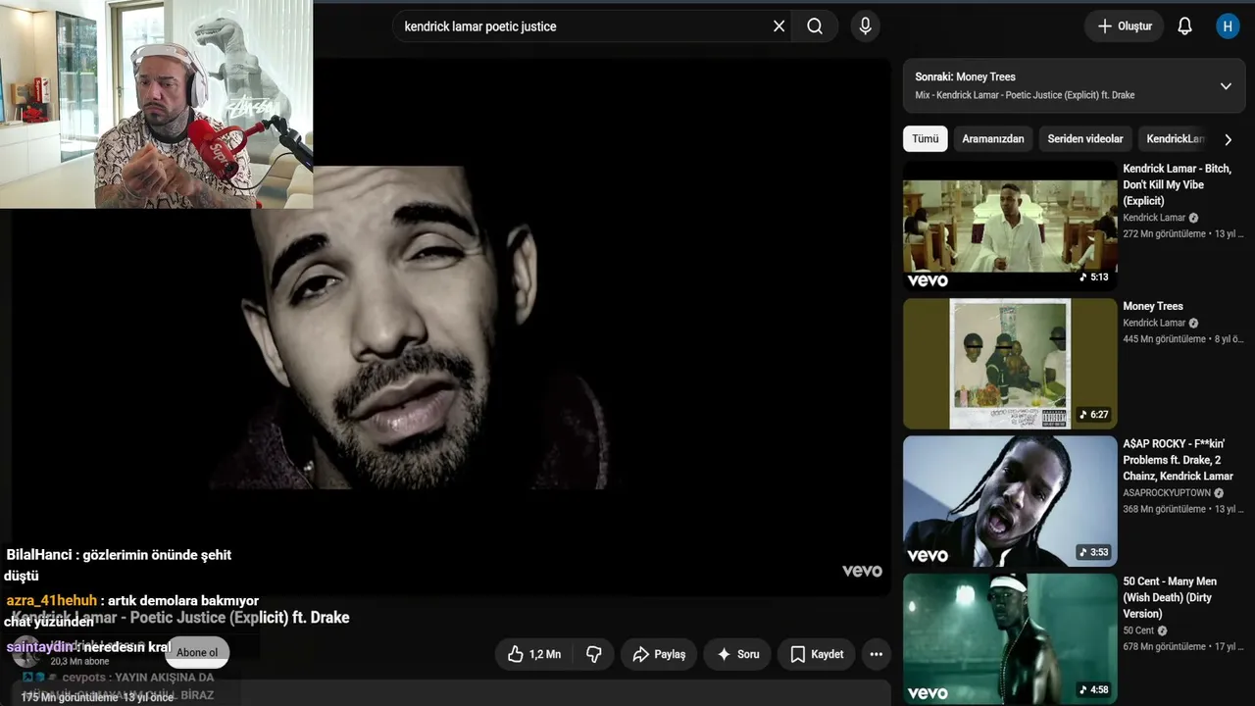Expand the Sonraki: Money Trees mix panel

1226,86
